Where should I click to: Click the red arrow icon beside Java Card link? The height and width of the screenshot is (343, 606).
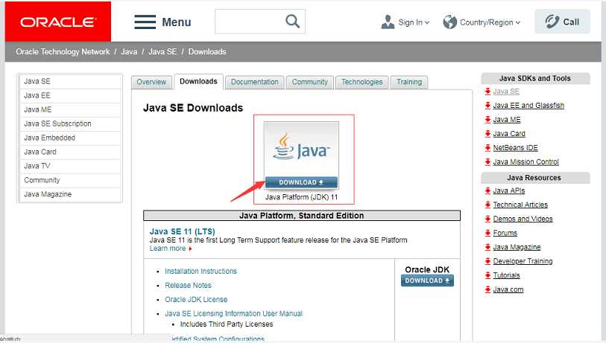tap(487, 134)
